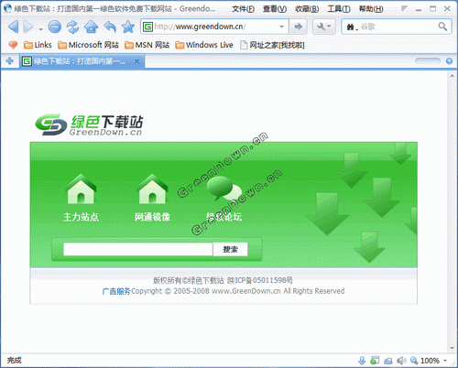This screenshot has width=458, height=368.
Task: Click the scrollbar down arrow
Action: 453,348
